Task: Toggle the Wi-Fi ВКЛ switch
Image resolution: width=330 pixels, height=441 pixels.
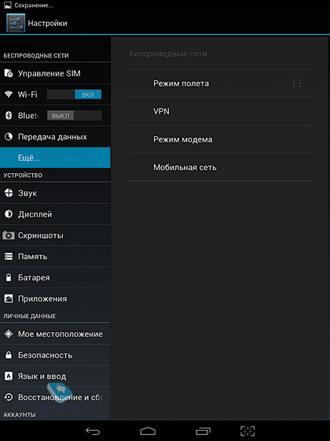Action: pos(74,94)
